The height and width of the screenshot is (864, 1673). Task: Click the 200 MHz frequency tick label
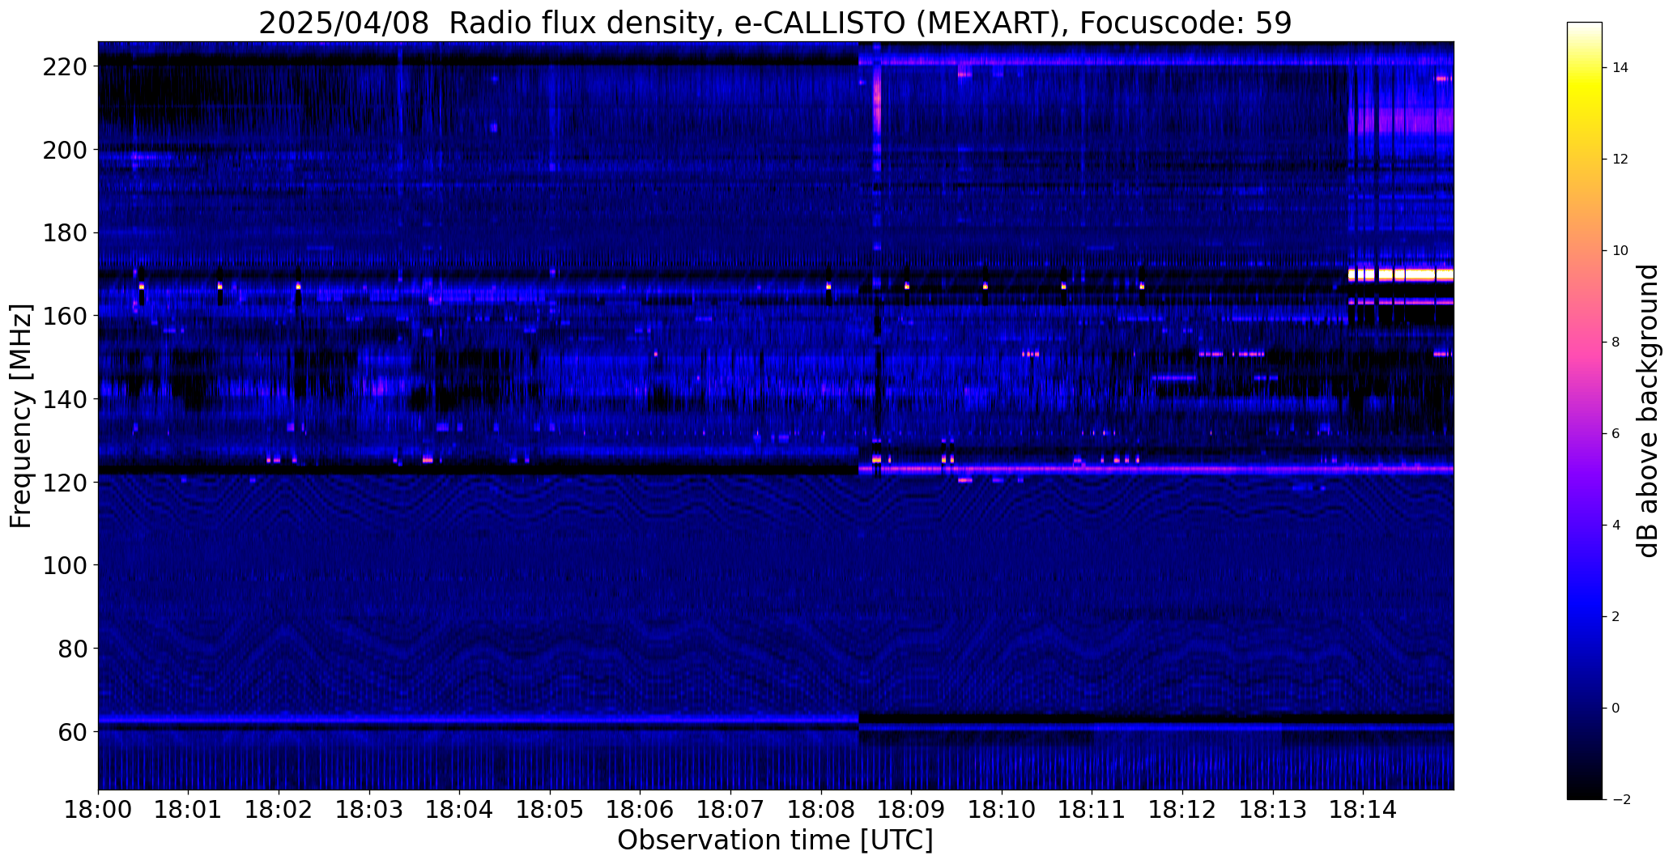coord(66,150)
